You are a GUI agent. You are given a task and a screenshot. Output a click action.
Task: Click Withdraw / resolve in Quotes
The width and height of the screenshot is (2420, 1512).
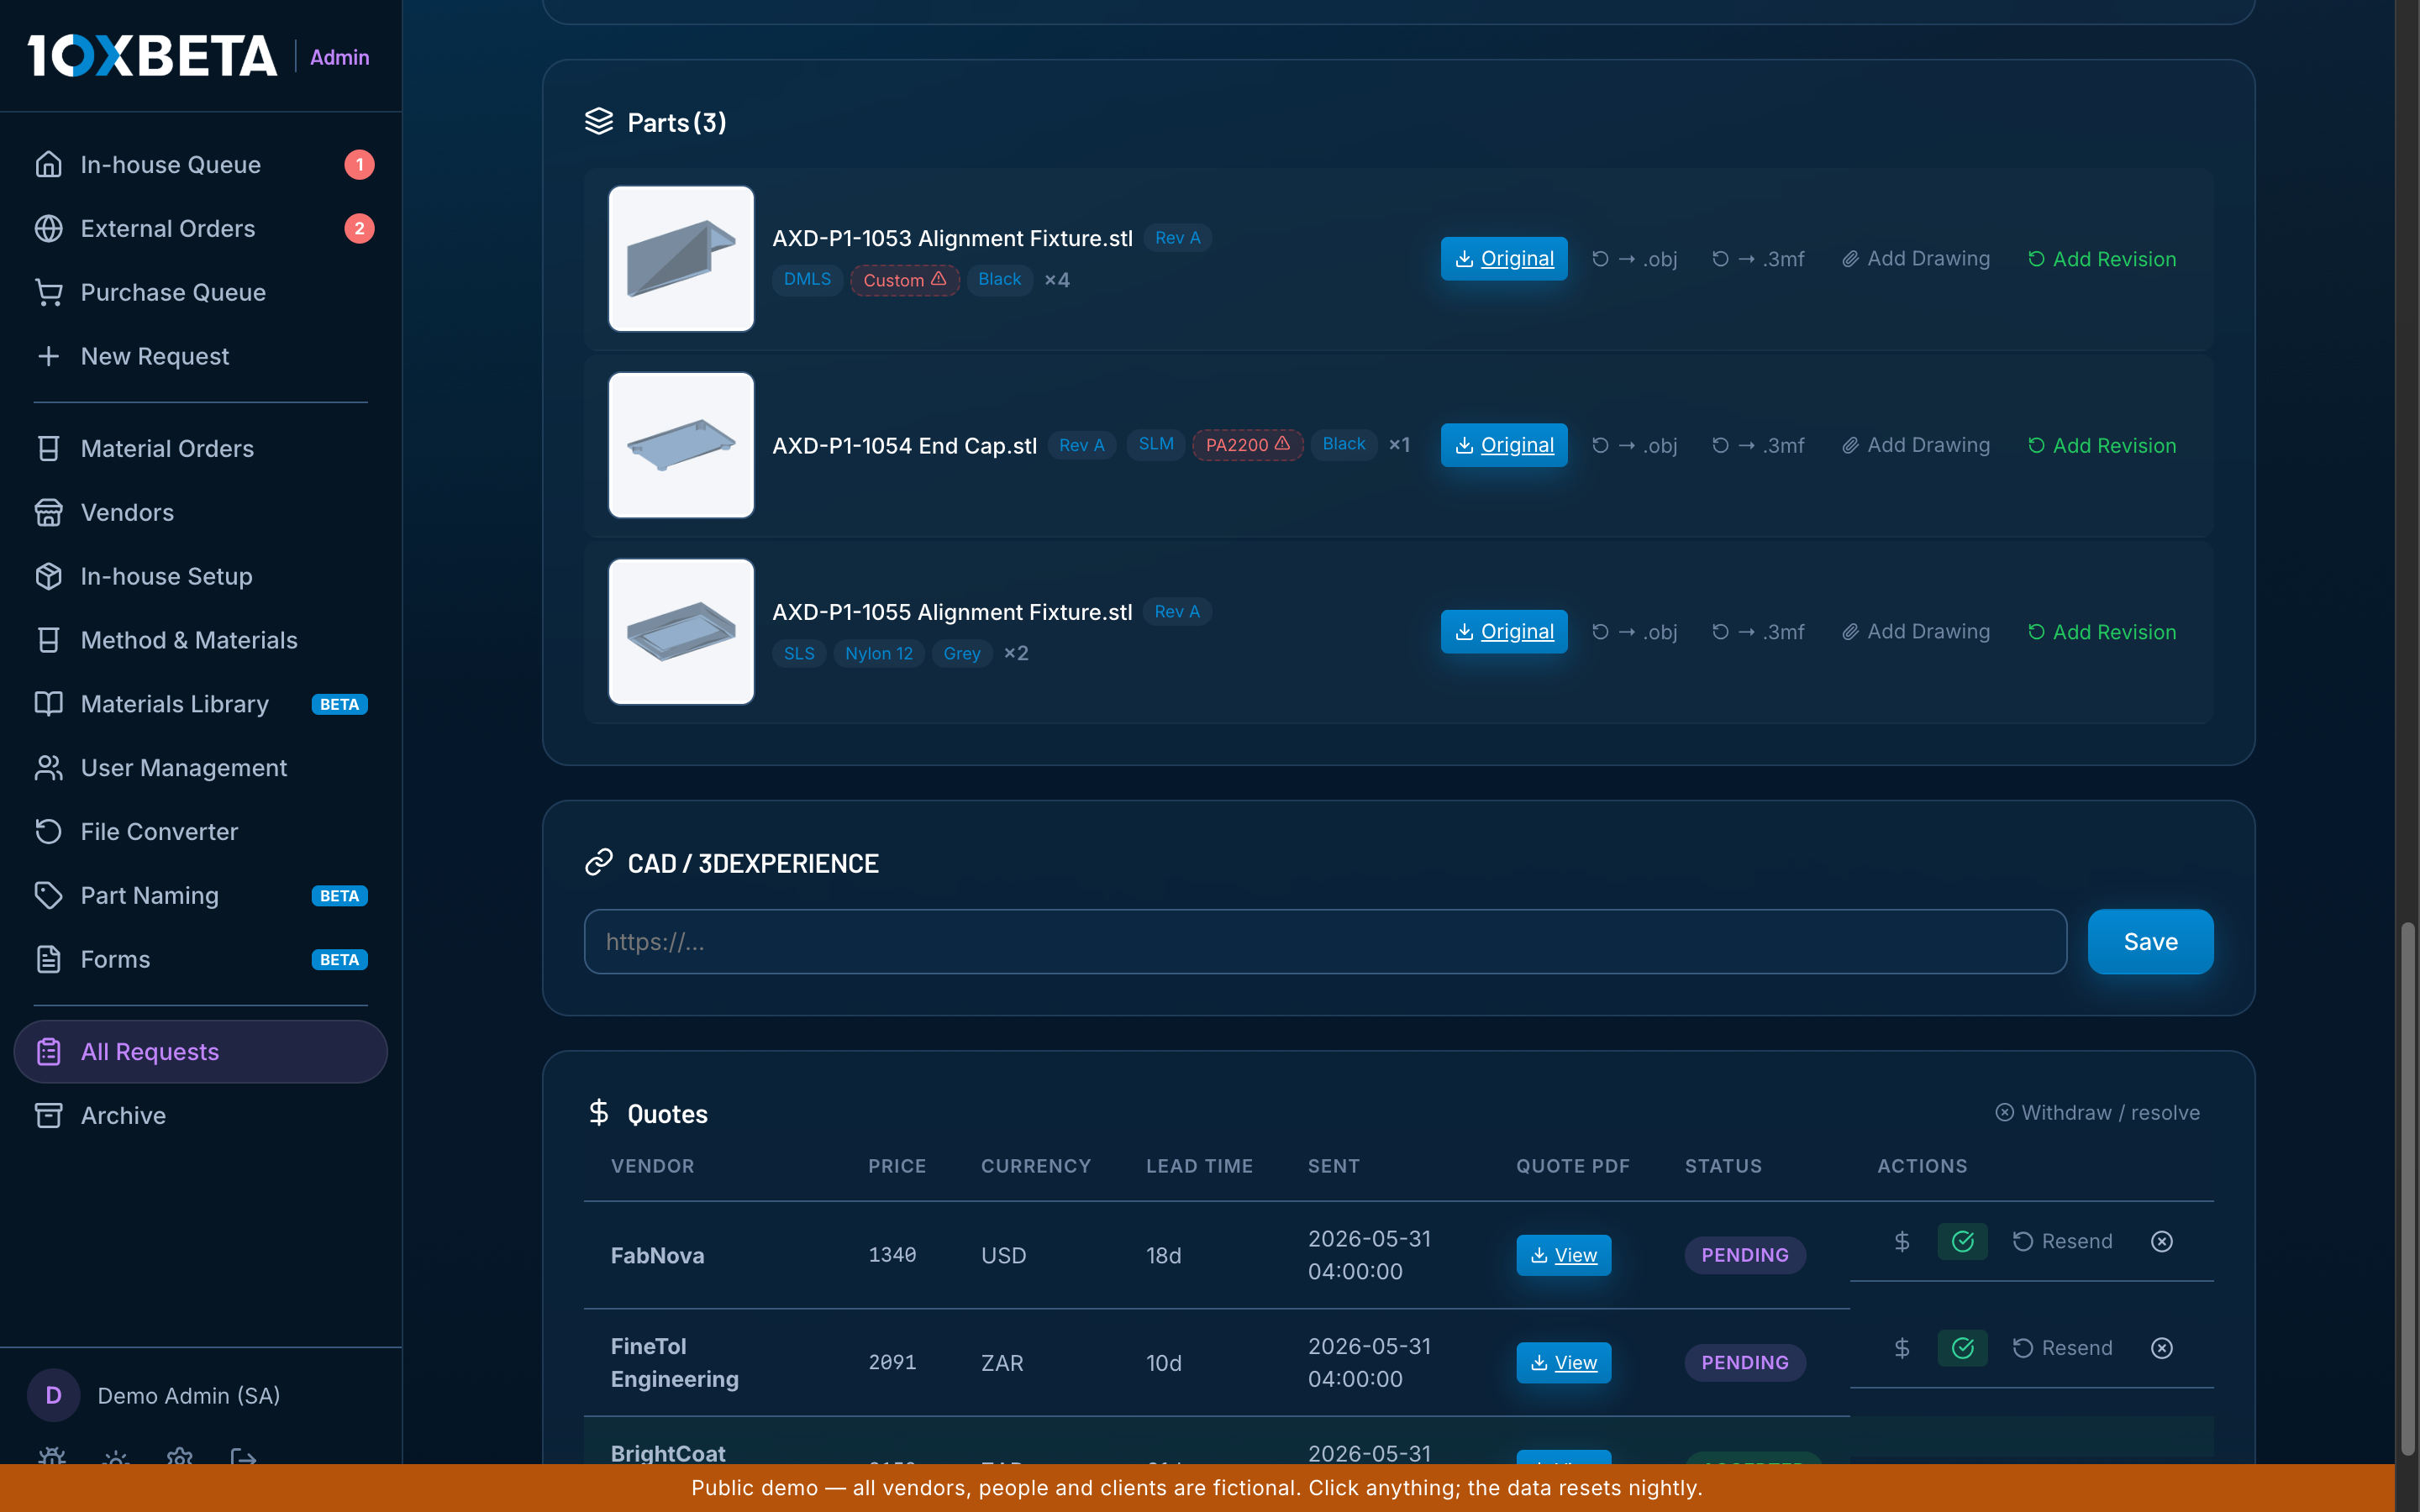click(x=2097, y=1113)
